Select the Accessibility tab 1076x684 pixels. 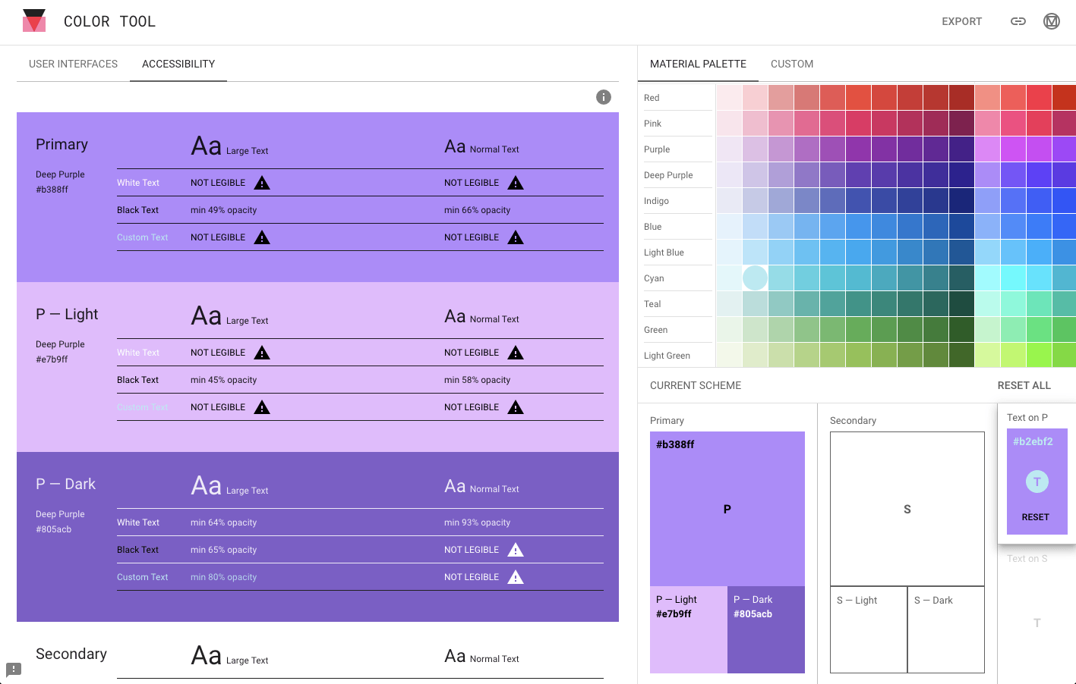pyautogui.click(x=178, y=64)
